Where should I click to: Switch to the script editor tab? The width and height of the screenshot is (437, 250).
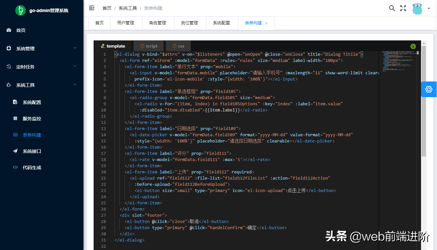point(149,46)
